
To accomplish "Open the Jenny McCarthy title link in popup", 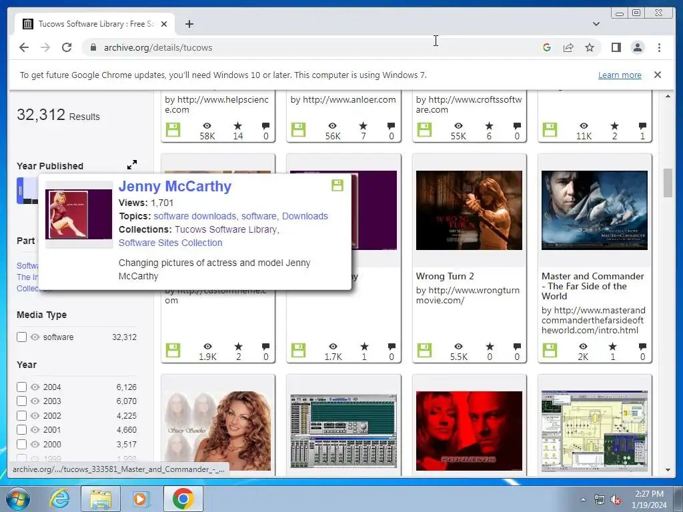I will (175, 187).
